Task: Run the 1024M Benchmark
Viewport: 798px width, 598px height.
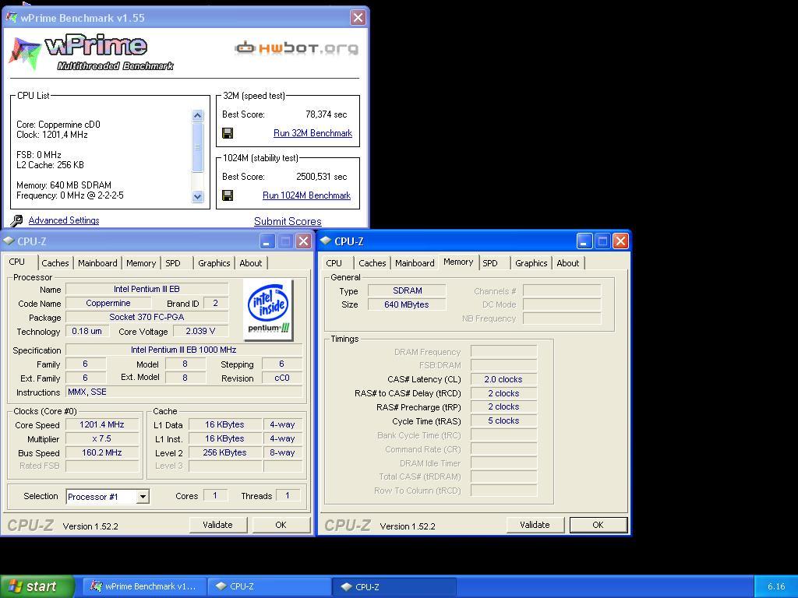Action: pyautogui.click(x=306, y=195)
